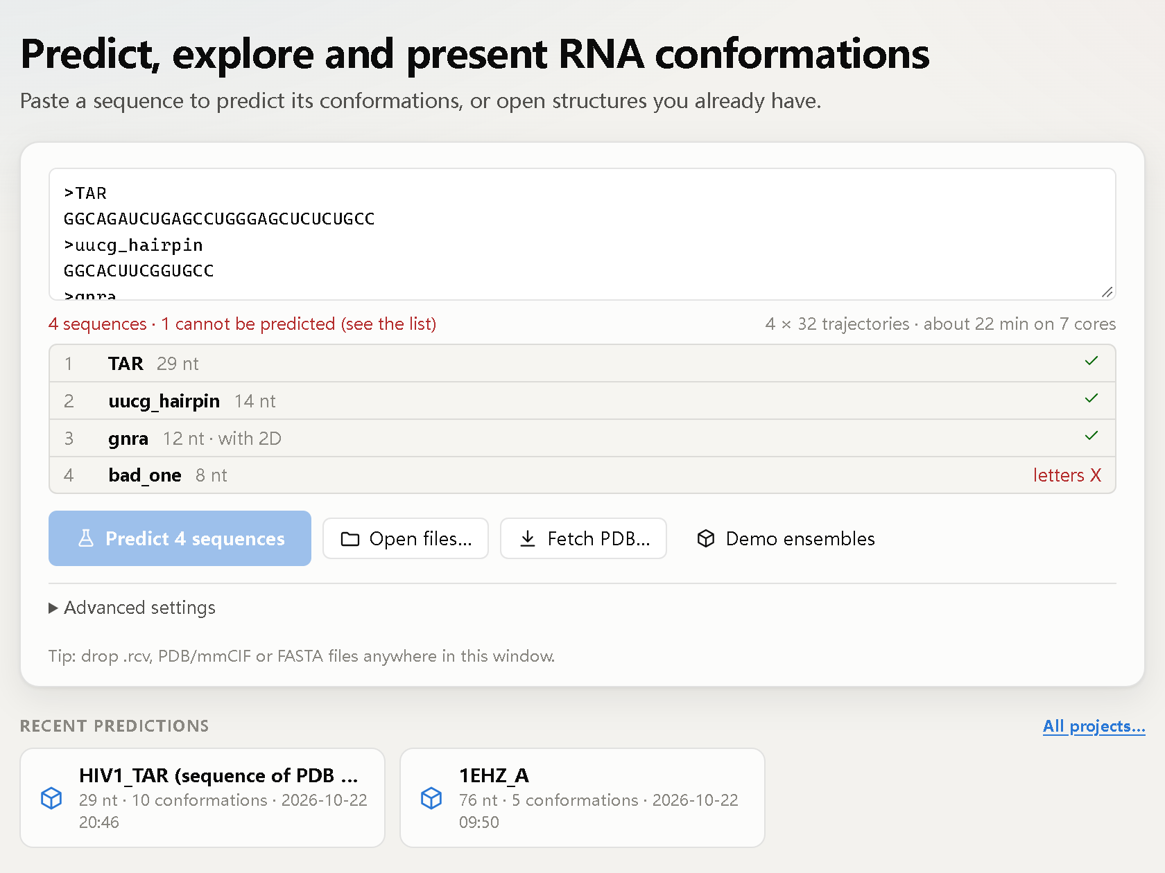Open the 1EHZ_A recent prediction card
This screenshot has width=1165, height=873.
[582, 797]
